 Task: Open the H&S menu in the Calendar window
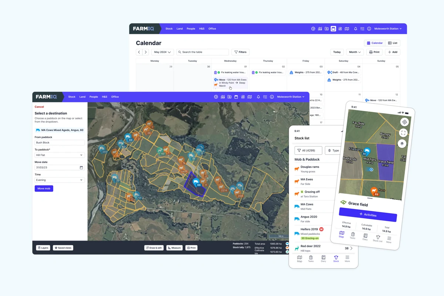click(202, 29)
